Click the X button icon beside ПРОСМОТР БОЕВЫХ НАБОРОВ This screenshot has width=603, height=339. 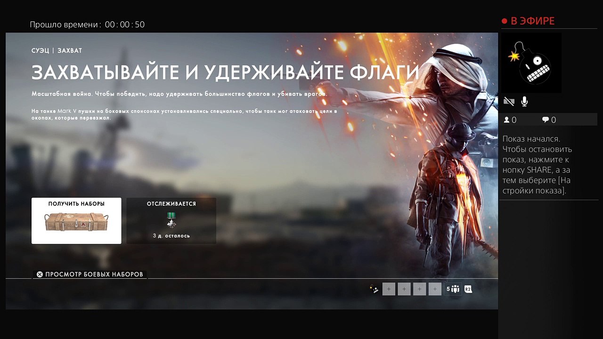coord(40,274)
